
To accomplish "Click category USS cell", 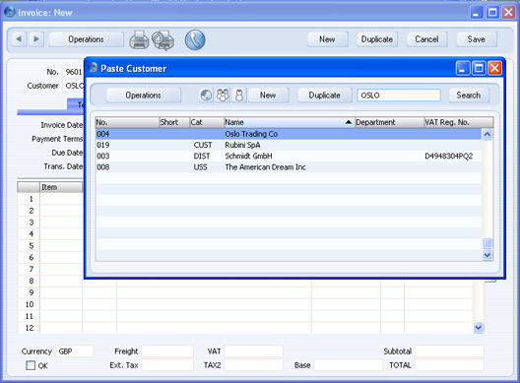I will [200, 167].
